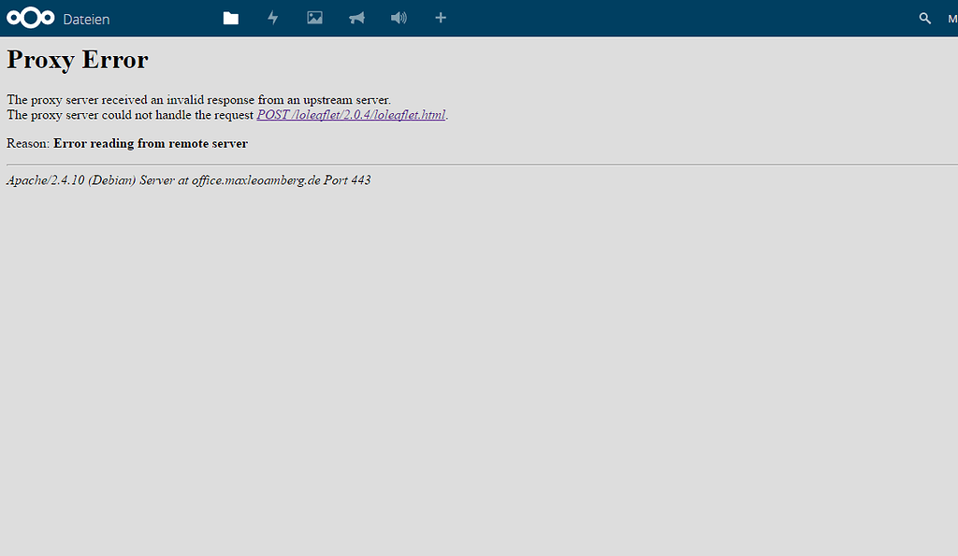Follow the POST /loleaflet/2.0.4/loleaflet.html link
The width and height of the screenshot is (958, 556).
tap(351, 115)
